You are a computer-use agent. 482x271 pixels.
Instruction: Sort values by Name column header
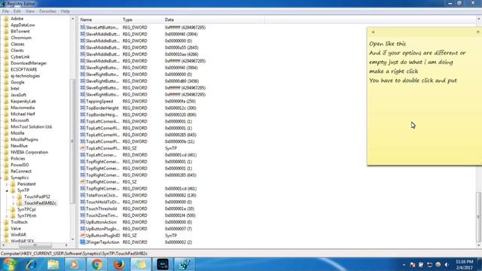point(99,20)
